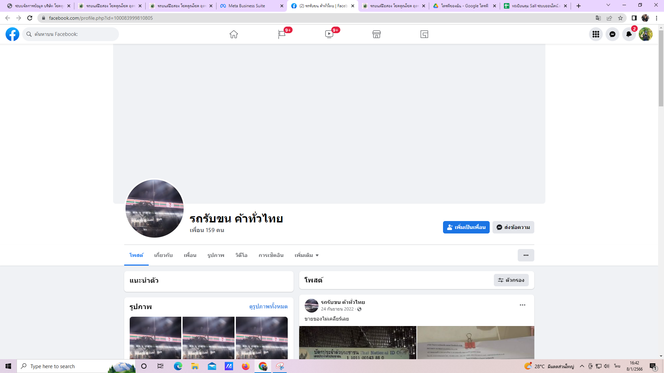Go to Facebook Home feed icon
Image resolution: width=664 pixels, height=373 pixels.
(234, 34)
